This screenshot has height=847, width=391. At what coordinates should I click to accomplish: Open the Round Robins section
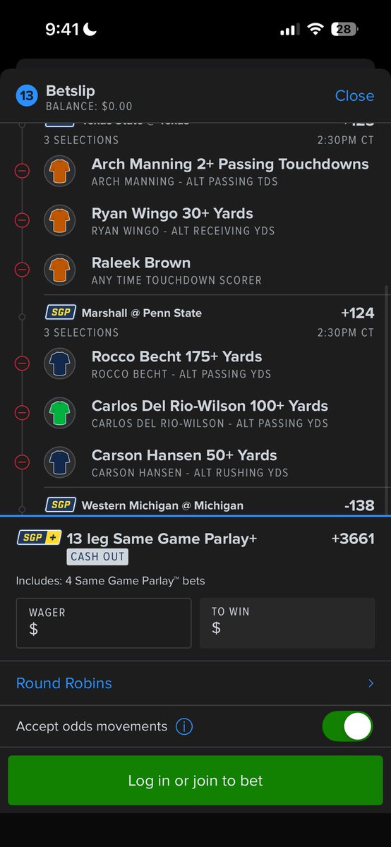tap(195, 683)
